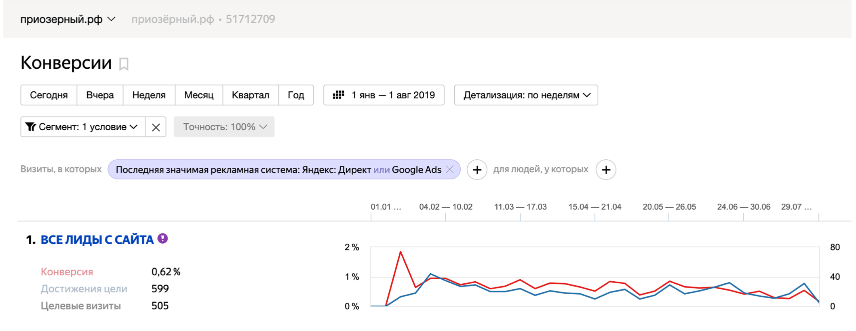Click the red conversion spike on chart
856x331 pixels.
pyautogui.click(x=401, y=252)
